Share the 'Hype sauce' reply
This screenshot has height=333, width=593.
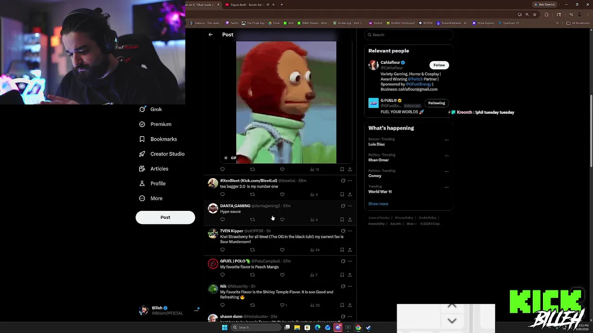pos(350,219)
